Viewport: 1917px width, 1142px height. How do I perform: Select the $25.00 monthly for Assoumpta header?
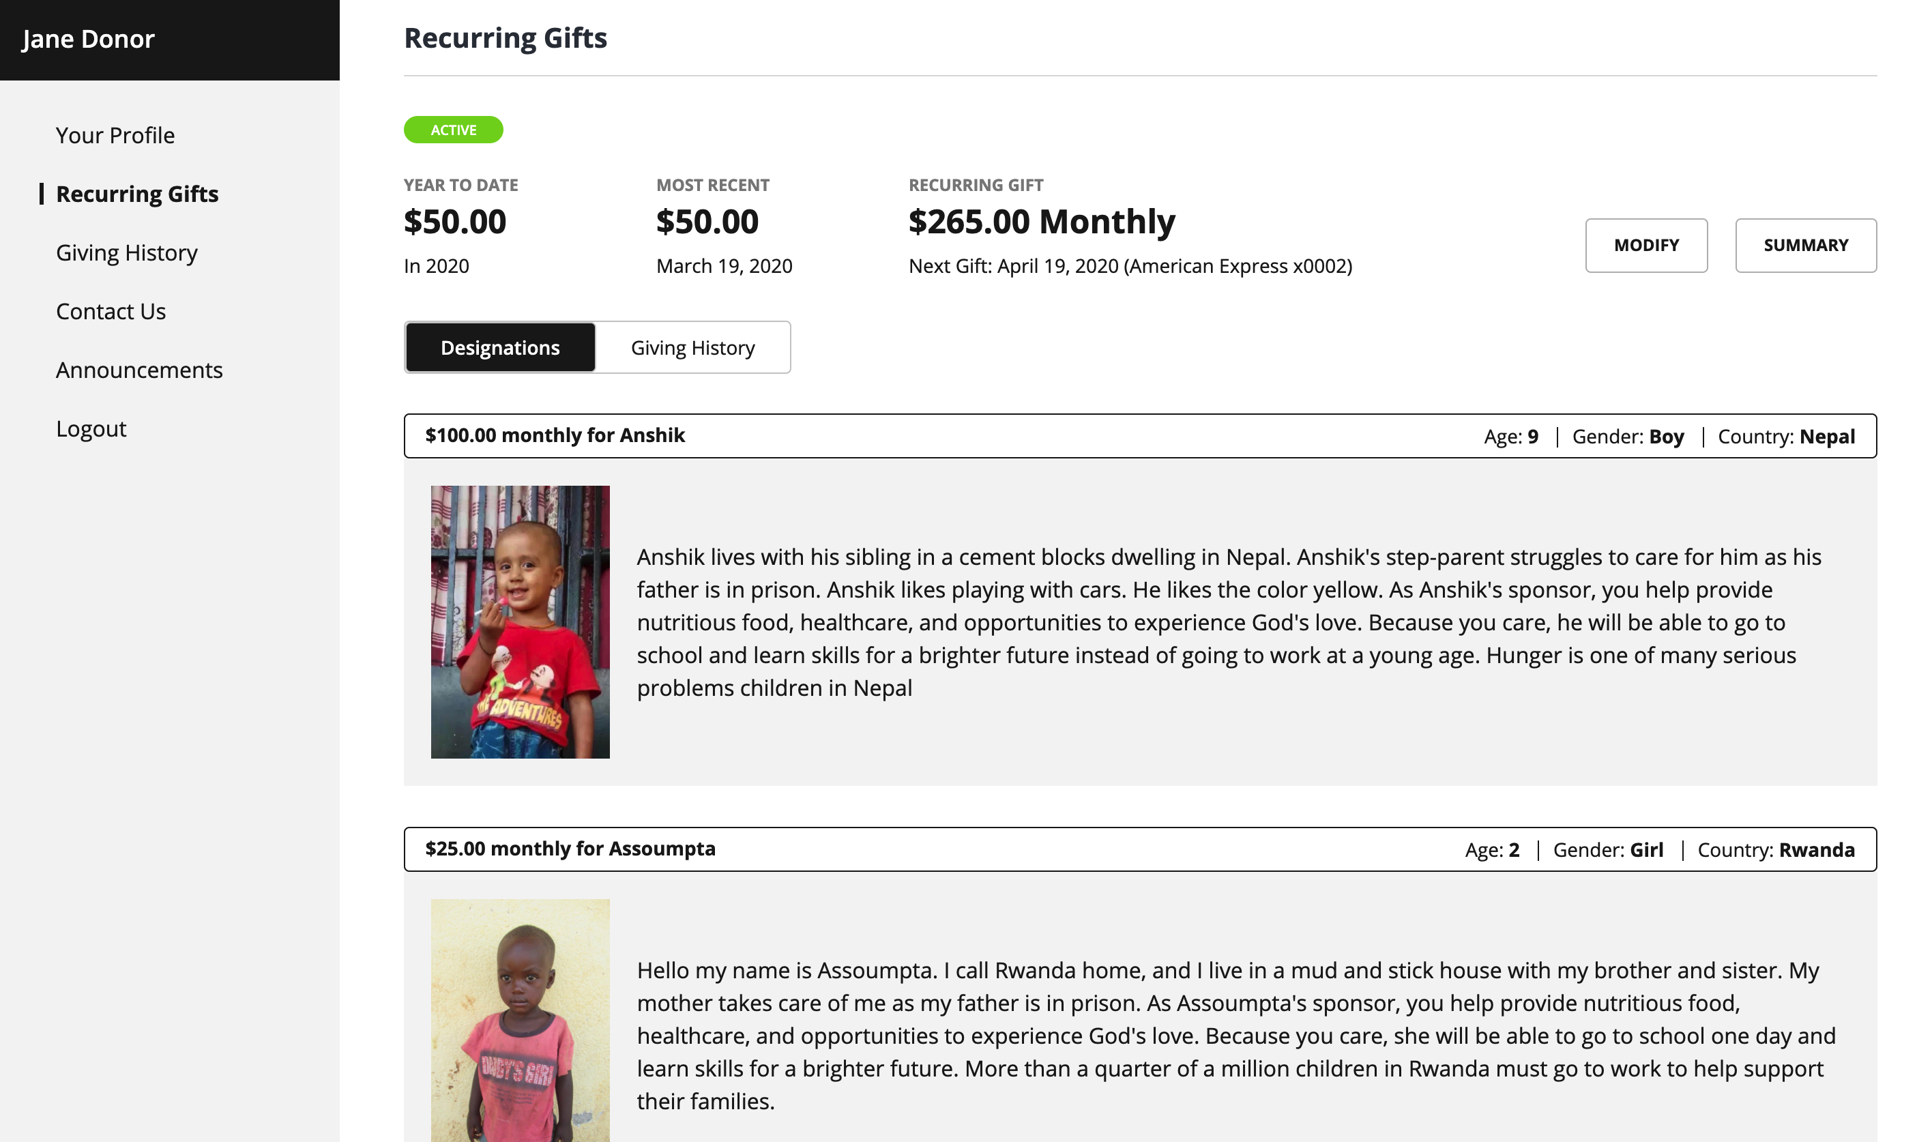click(570, 849)
